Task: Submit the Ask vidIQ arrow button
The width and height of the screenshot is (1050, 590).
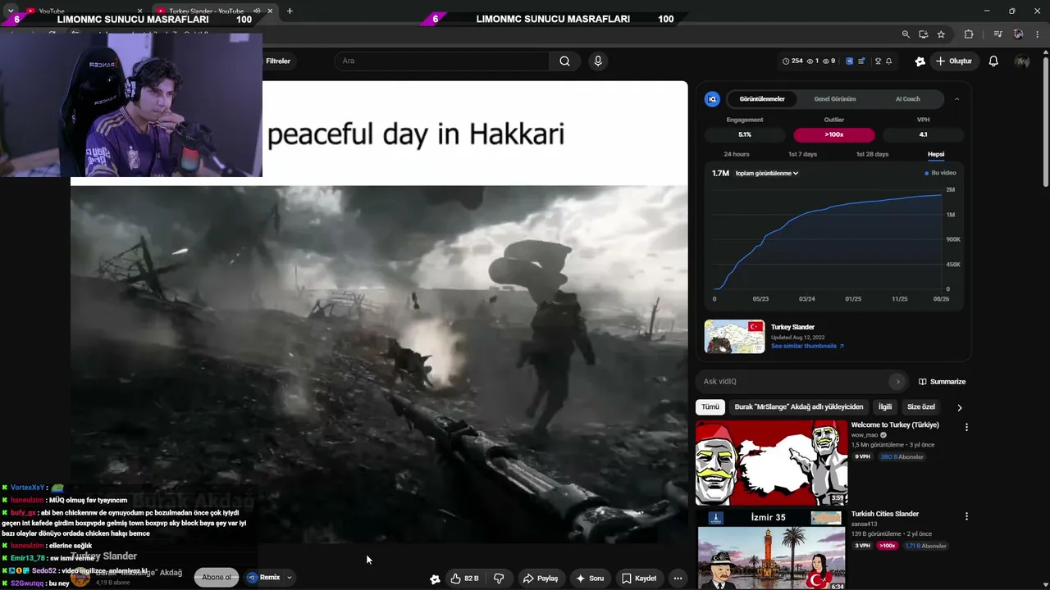Action: click(x=897, y=381)
